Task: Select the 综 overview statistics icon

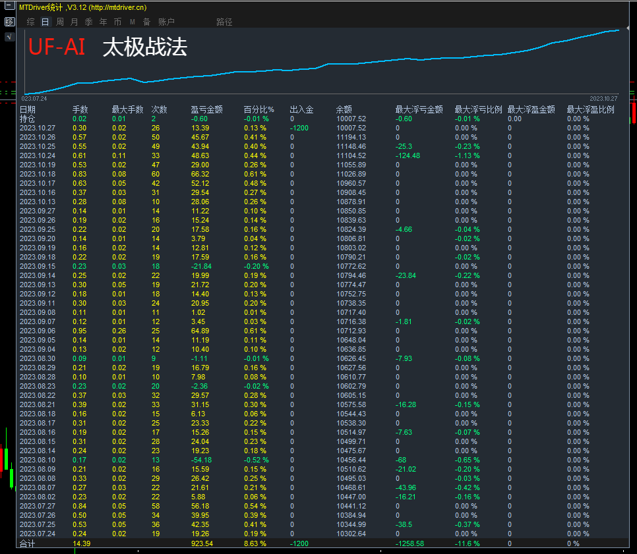Action: [x=30, y=22]
